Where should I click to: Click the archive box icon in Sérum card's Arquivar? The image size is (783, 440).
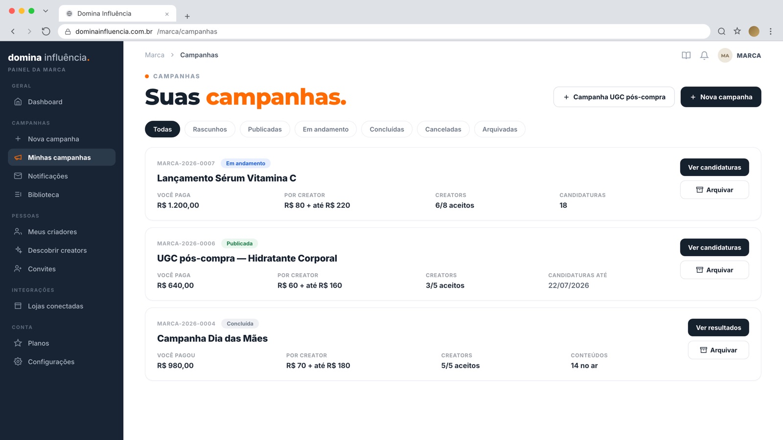(x=700, y=190)
